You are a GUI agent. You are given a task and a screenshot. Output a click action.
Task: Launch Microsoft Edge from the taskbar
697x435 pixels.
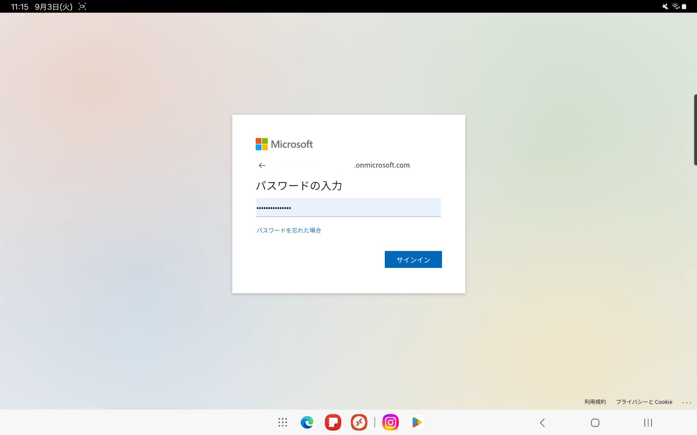pos(307,423)
